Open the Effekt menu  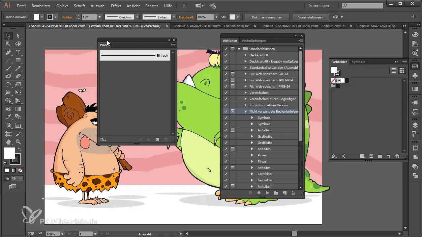(116, 6)
